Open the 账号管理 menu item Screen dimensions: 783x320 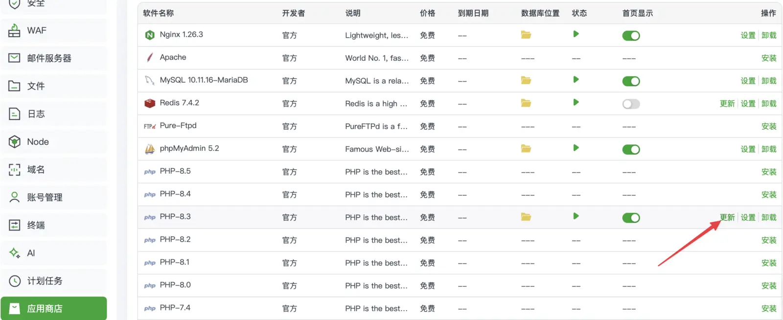[x=54, y=197]
